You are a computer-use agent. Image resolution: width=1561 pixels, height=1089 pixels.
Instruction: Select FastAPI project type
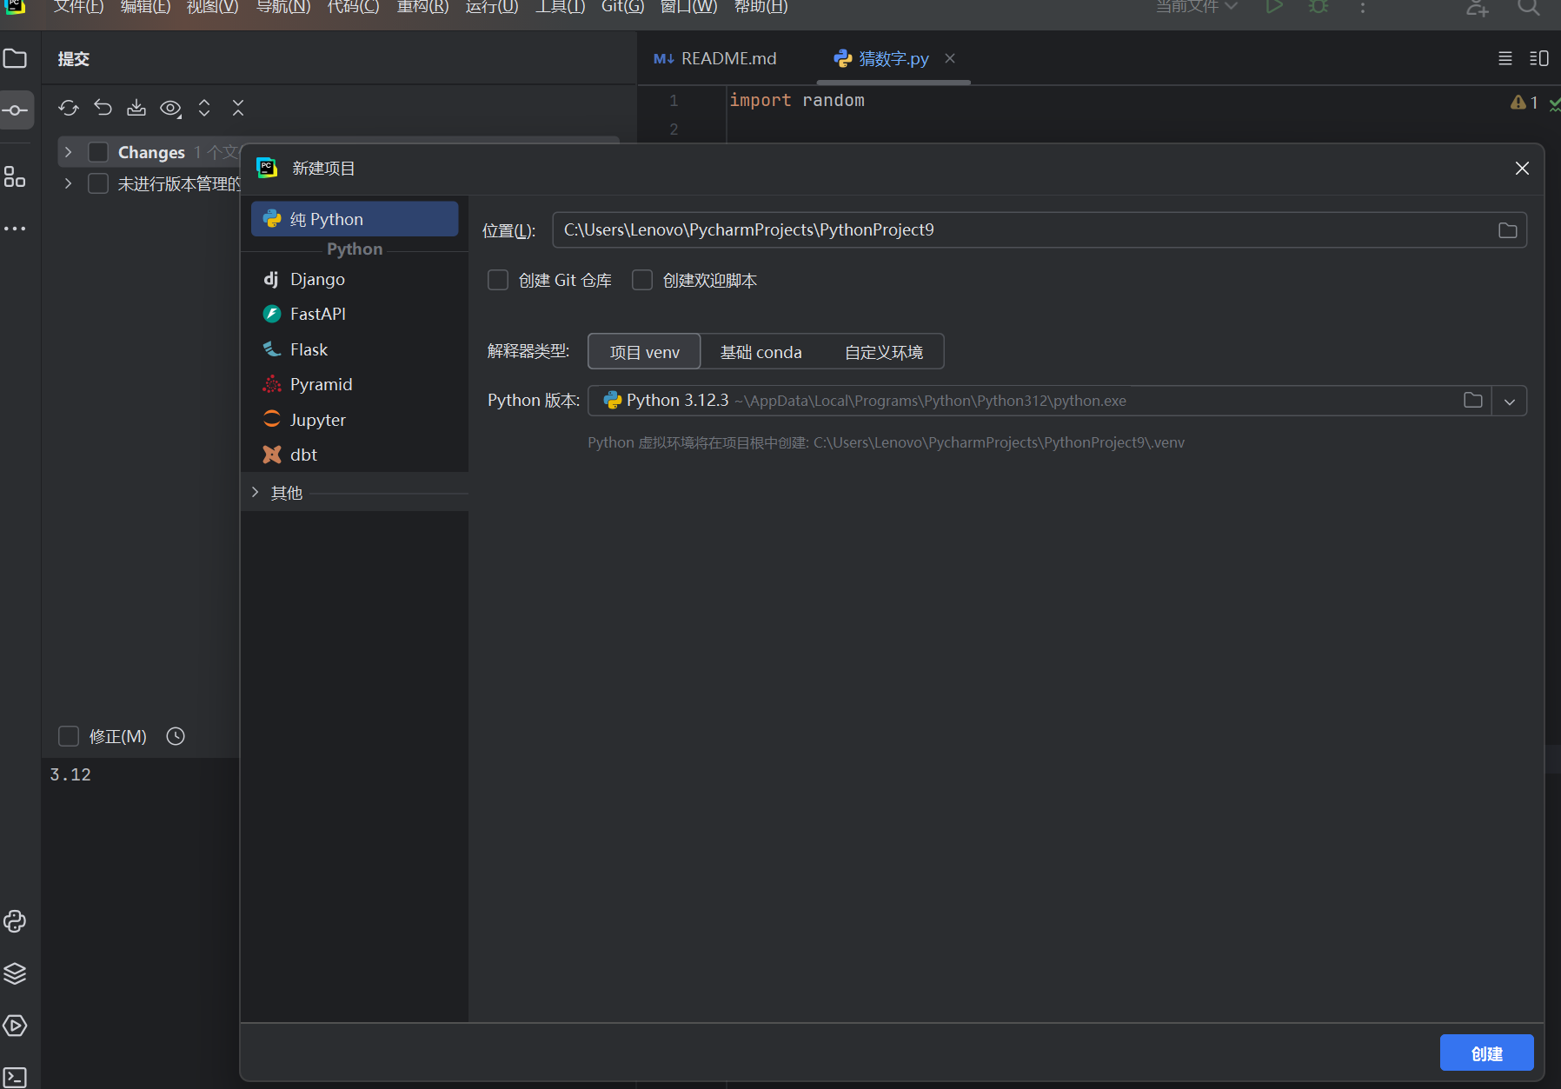point(355,314)
